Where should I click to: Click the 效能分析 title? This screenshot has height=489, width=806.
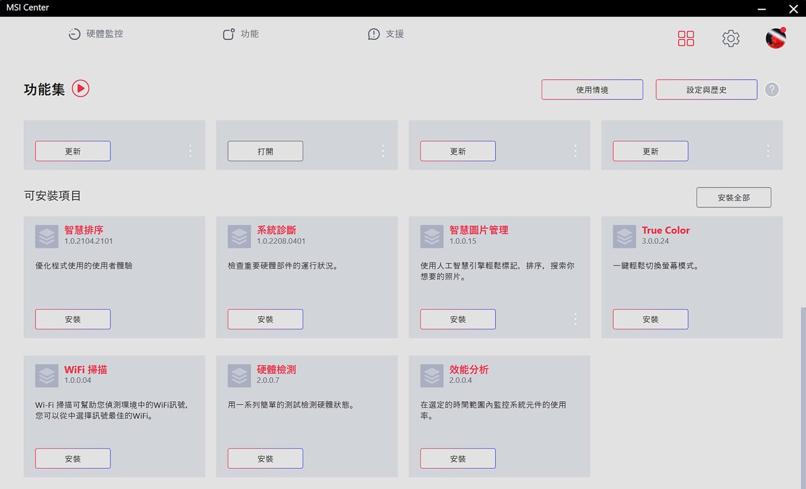point(469,369)
